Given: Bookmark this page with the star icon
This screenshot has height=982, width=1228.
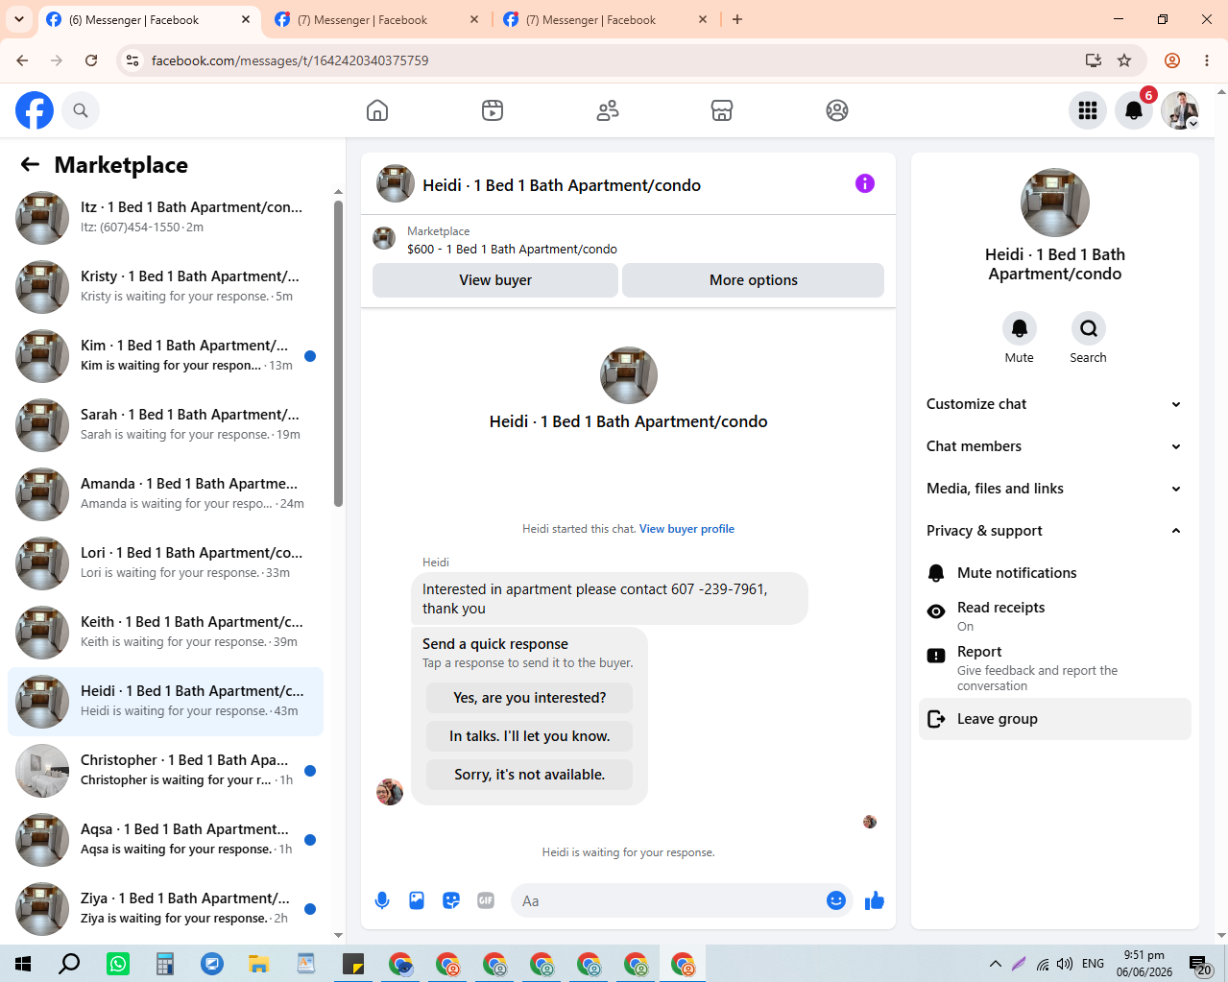Looking at the screenshot, I should point(1124,60).
